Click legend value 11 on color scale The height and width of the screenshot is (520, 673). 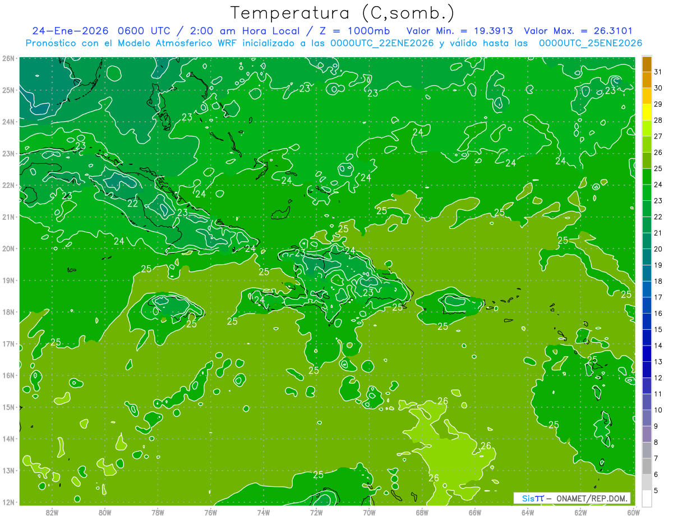(x=658, y=394)
